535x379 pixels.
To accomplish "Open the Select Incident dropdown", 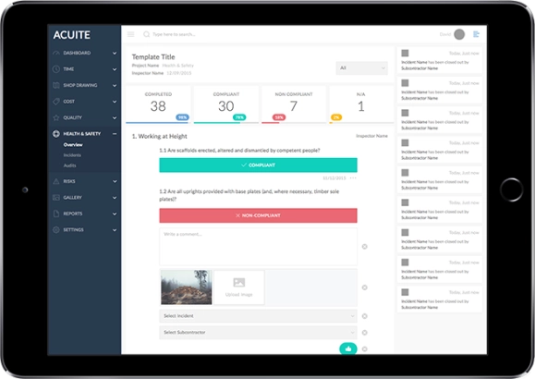I will click(x=258, y=316).
